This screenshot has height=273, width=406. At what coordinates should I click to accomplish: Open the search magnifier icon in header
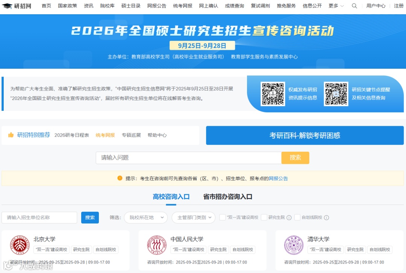pos(354,6)
